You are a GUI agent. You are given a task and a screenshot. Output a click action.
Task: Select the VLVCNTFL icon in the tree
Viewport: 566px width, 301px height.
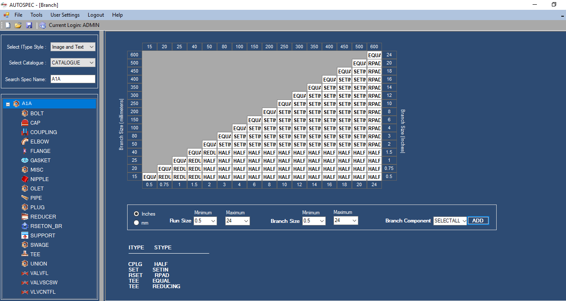click(x=25, y=292)
